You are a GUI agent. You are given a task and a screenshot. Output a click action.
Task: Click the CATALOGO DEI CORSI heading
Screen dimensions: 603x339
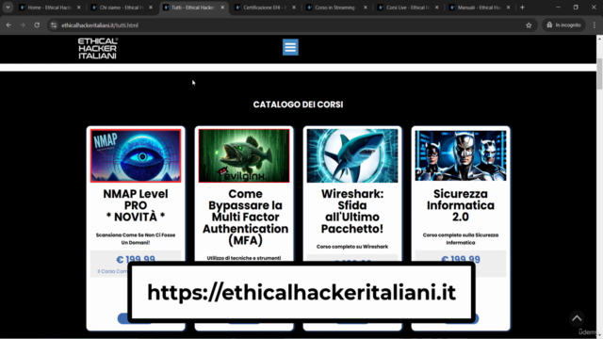pyautogui.click(x=298, y=105)
